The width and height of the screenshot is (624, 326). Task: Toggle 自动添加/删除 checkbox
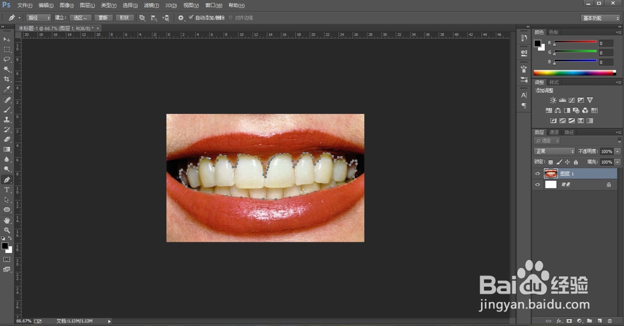[x=191, y=17]
